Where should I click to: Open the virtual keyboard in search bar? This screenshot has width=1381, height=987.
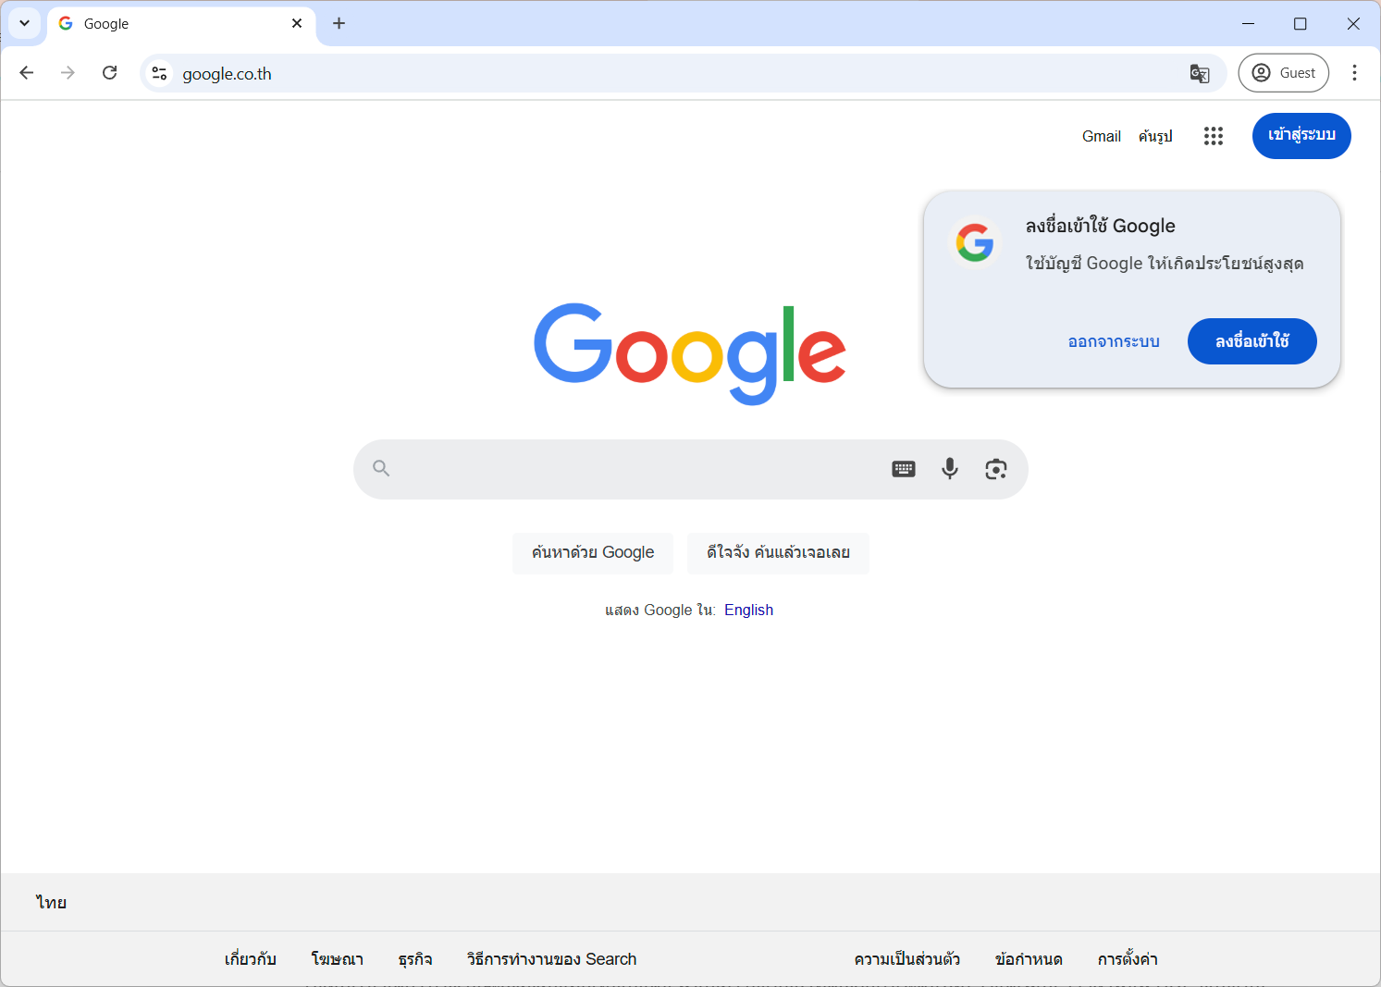(903, 469)
